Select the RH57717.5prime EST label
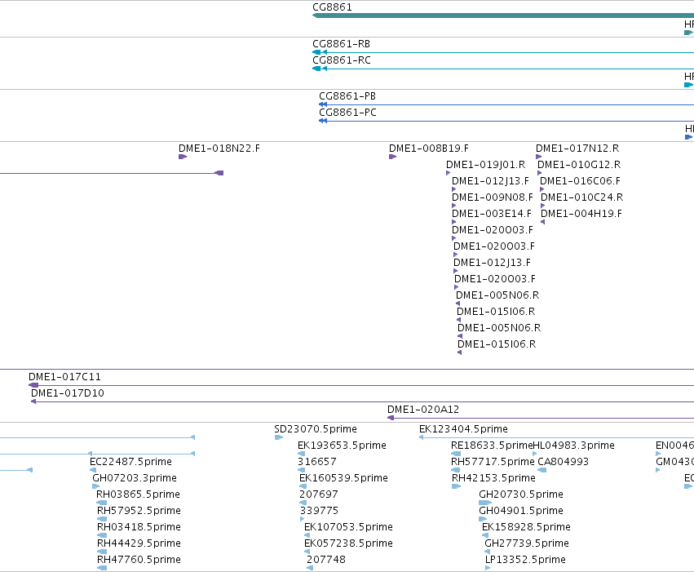 coord(493,462)
